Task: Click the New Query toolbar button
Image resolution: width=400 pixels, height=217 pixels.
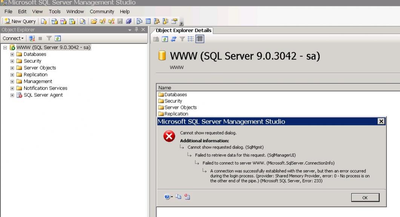Action: pos(20,21)
